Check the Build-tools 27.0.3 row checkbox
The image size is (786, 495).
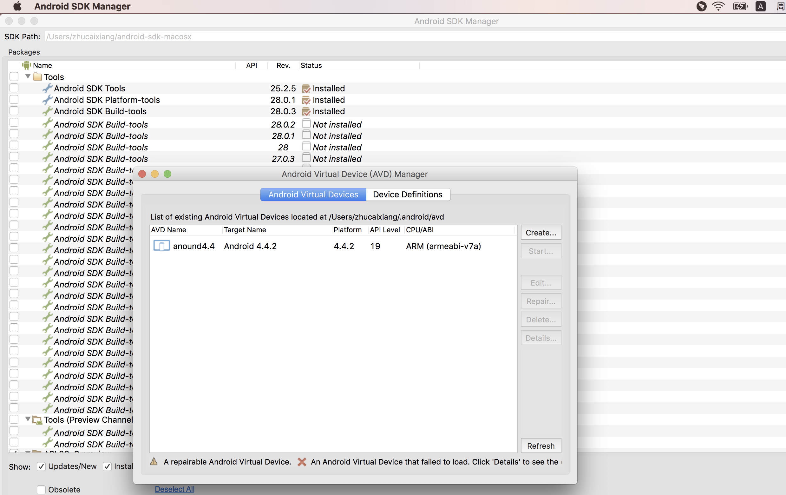[x=14, y=157]
